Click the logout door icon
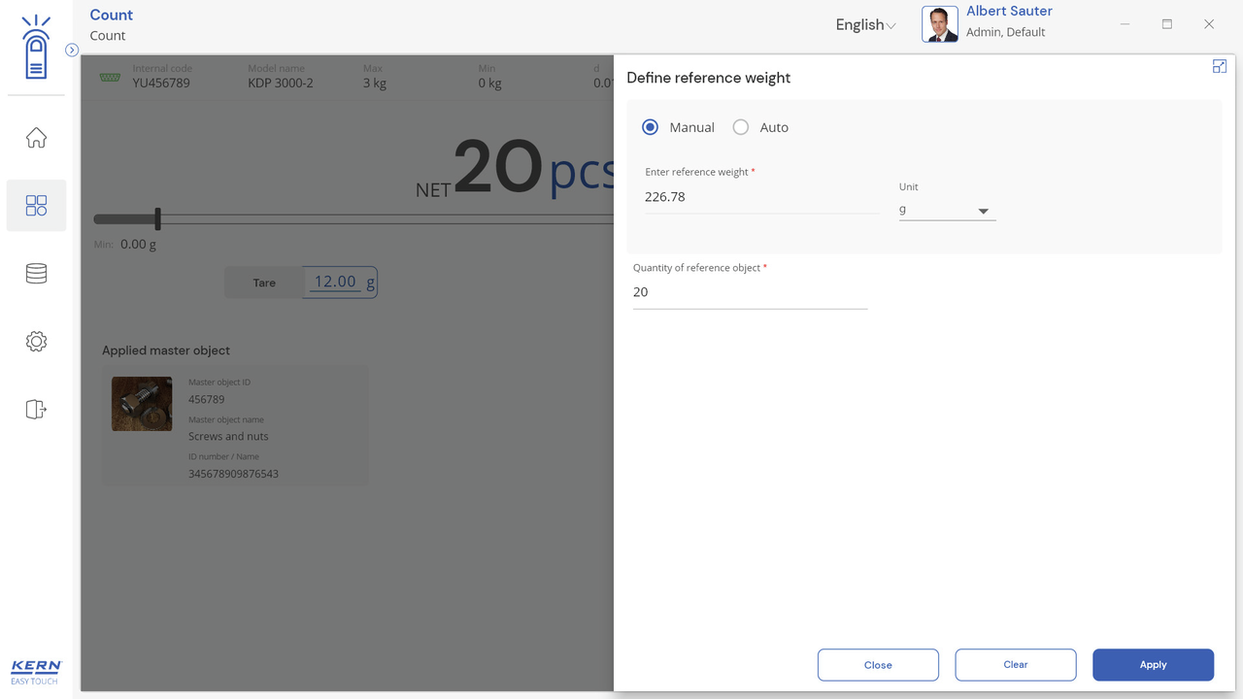 36,409
